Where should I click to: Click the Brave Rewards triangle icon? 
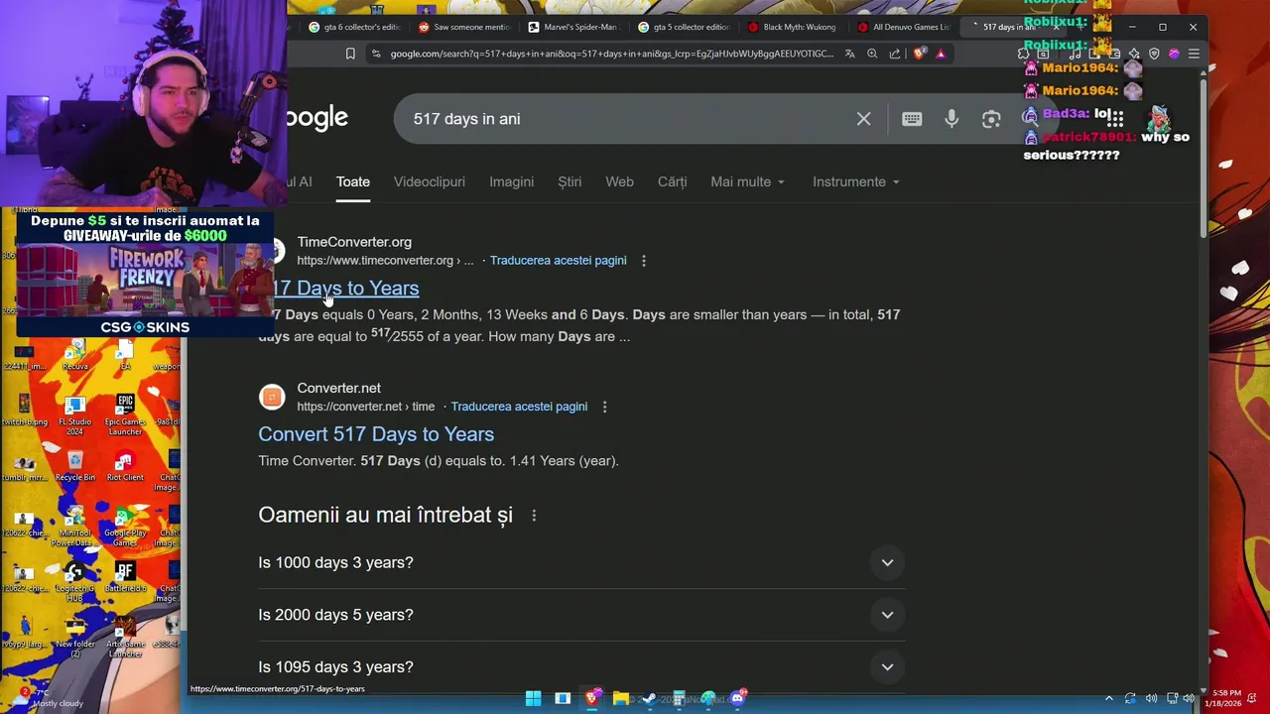tap(941, 54)
